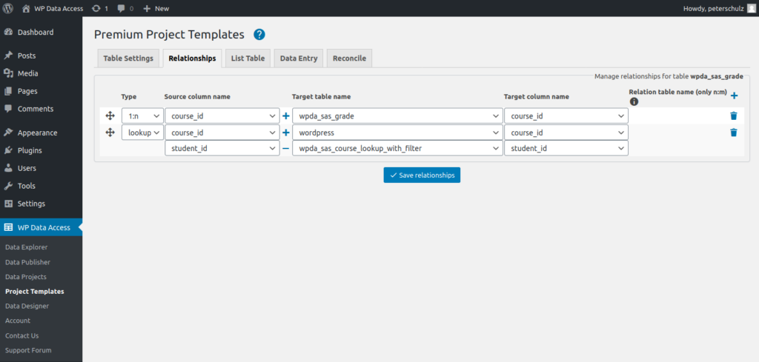Open the Tools menu
Image resolution: width=759 pixels, height=362 pixels.
point(42,186)
